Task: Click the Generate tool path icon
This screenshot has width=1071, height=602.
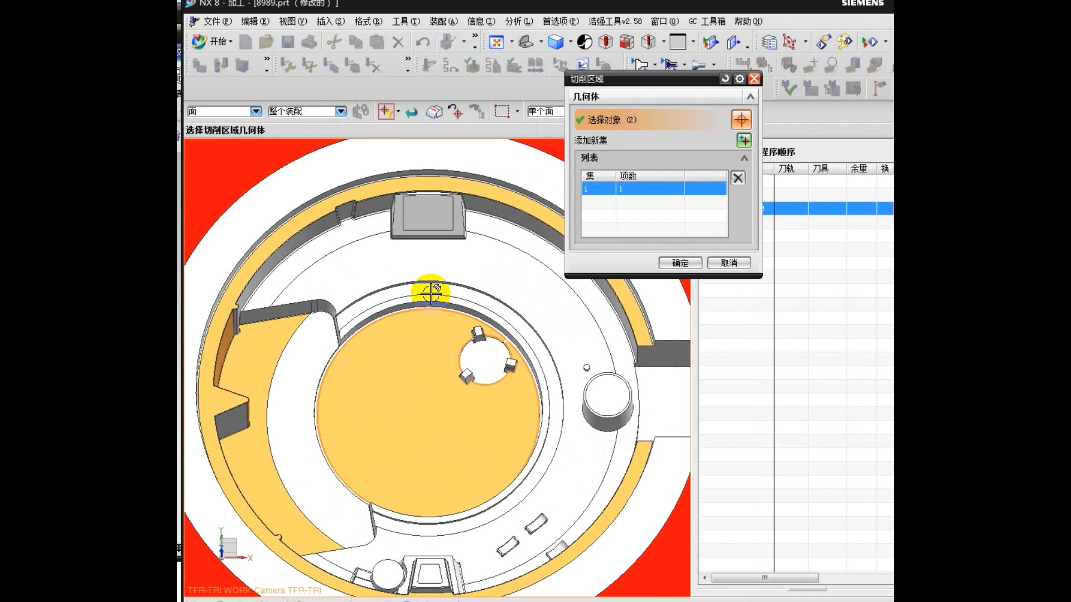Action: click(428, 66)
